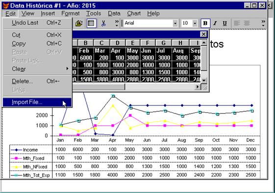Toggle Italic formatting button
Screen dimensions: 275x193
(x=215, y=23)
